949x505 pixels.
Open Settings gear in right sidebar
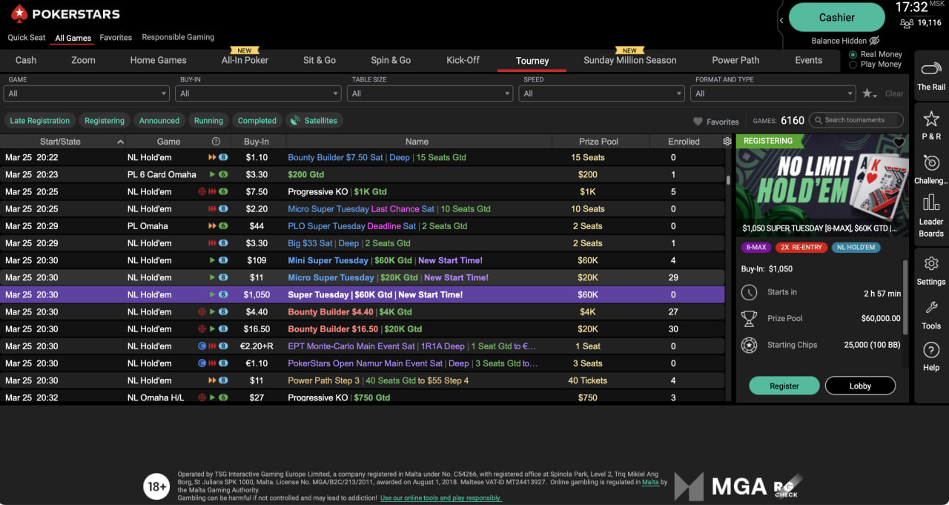[931, 264]
